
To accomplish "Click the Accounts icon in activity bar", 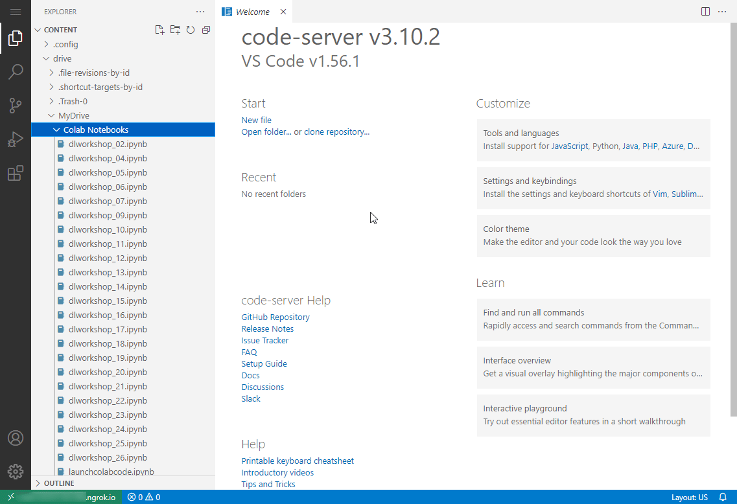I will [x=16, y=438].
